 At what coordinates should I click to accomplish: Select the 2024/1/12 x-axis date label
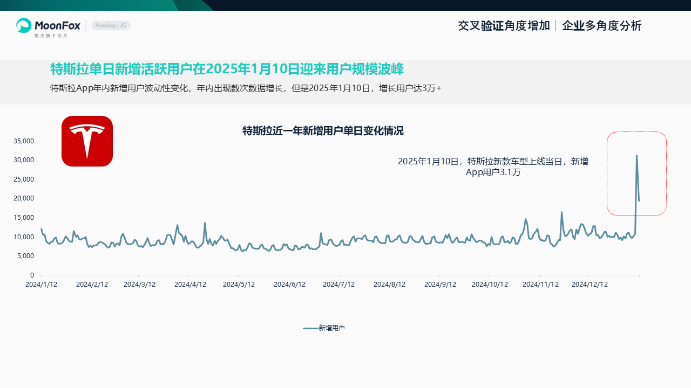pos(42,285)
